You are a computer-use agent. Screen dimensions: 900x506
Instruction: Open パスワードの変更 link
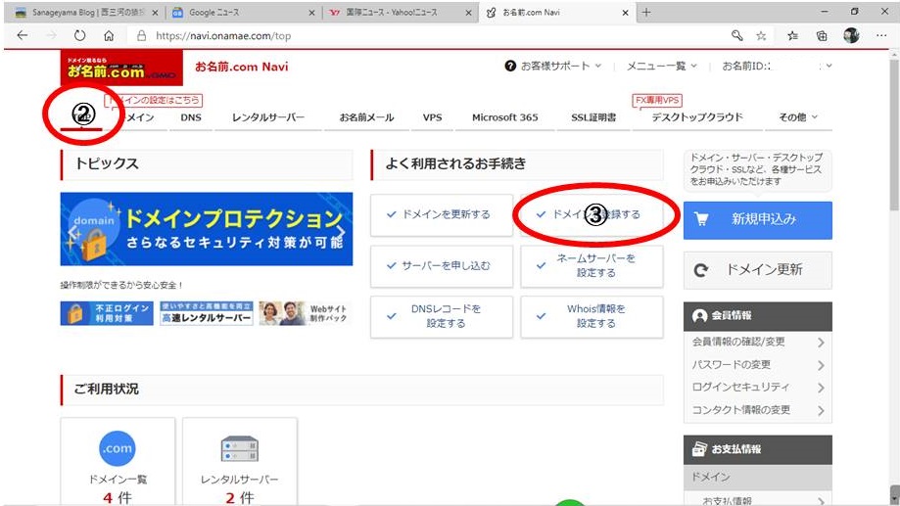[x=758, y=365]
